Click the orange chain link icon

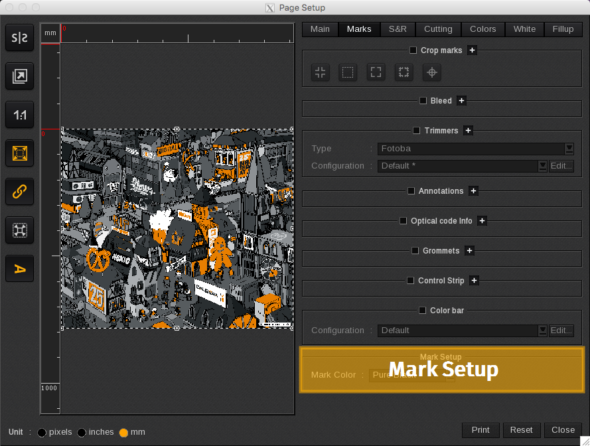[20, 192]
